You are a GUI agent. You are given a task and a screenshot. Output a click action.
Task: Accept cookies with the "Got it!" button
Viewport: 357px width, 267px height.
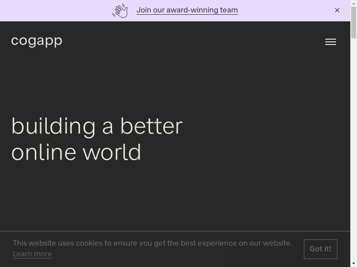pyautogui.click(x=320, y=249)
